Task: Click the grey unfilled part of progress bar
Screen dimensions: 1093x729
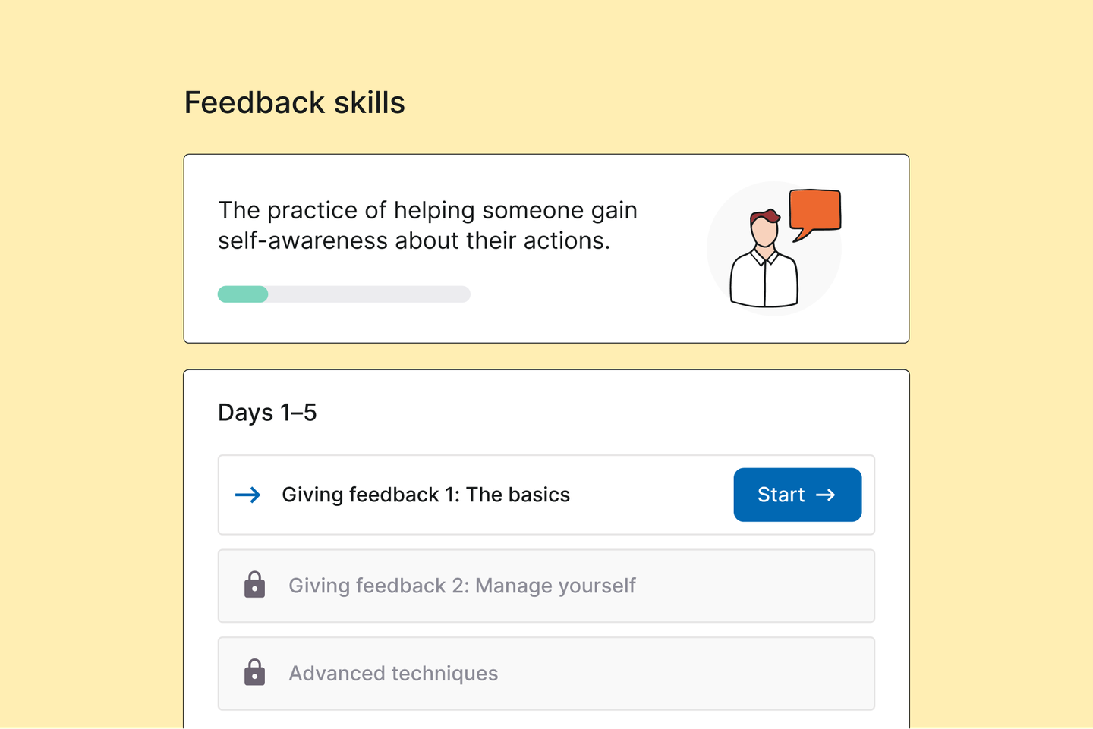Action: 370,294
